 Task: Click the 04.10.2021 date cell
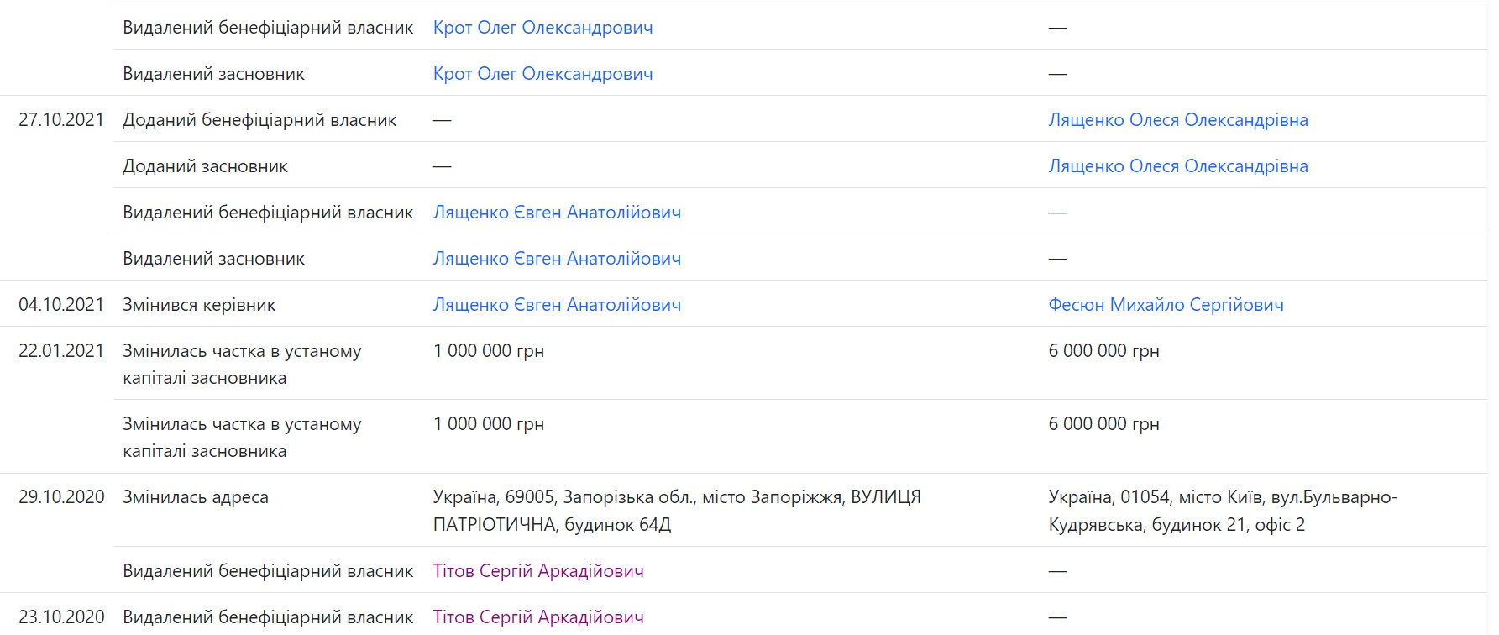click(x=61, y=305)
